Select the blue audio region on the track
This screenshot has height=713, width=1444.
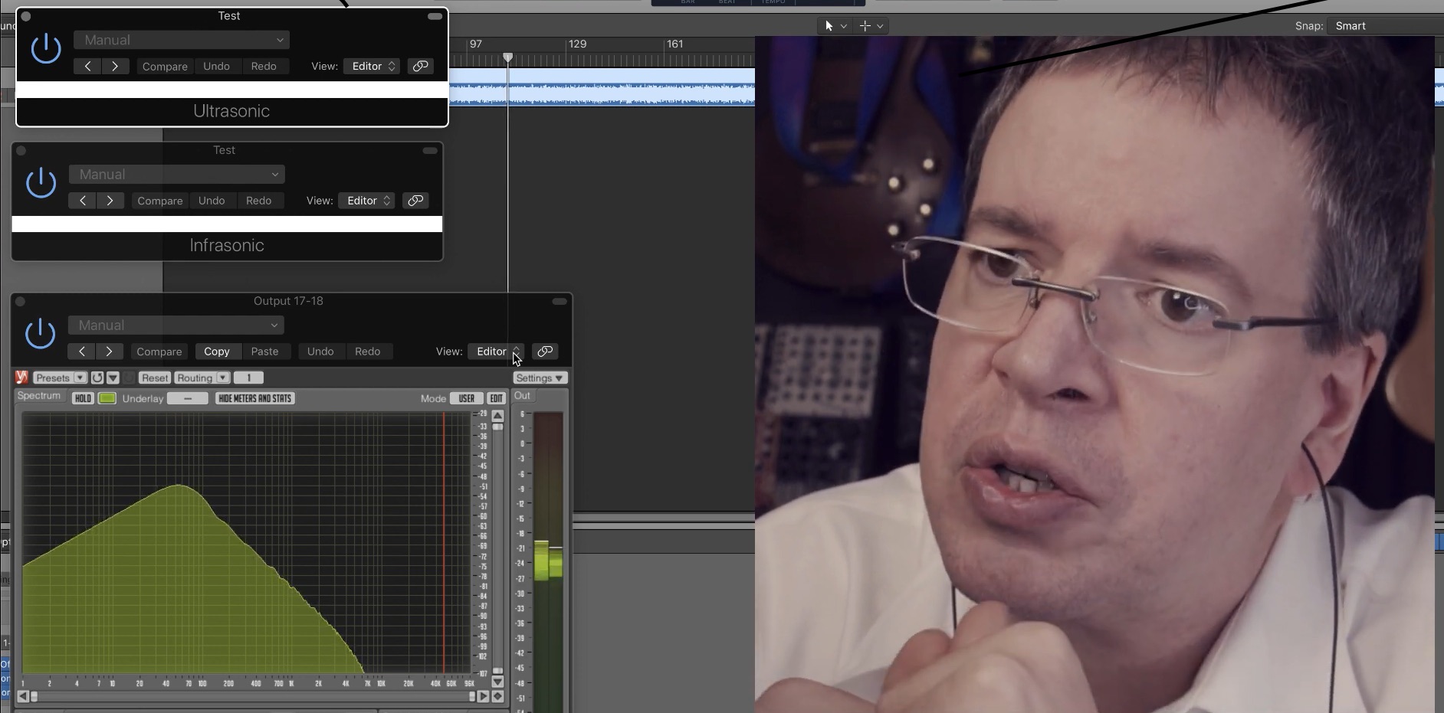pos(602,87)
